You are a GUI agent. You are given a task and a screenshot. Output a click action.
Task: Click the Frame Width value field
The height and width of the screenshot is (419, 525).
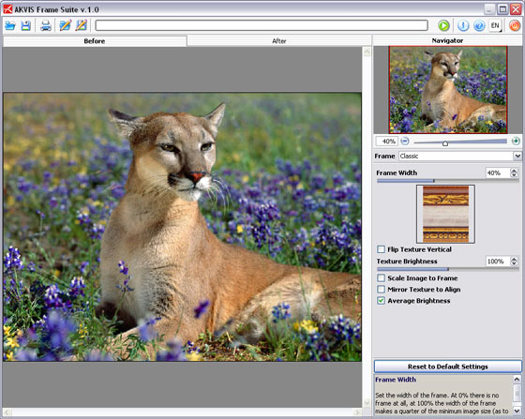[498, 172]
